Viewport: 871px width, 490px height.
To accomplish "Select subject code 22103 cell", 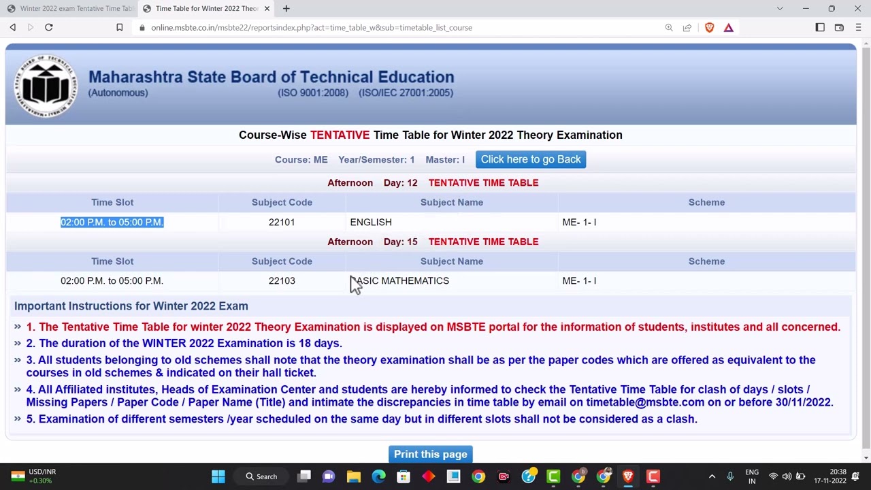I will click(x=282, y=280).
